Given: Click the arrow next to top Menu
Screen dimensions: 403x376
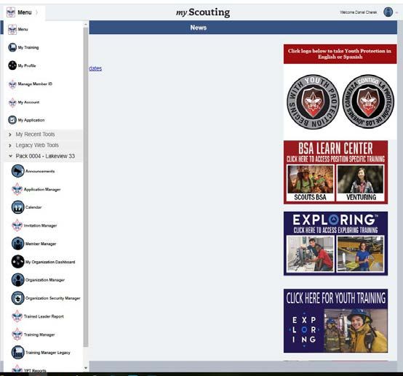Looking at the screenshot, I should [37, 12].
